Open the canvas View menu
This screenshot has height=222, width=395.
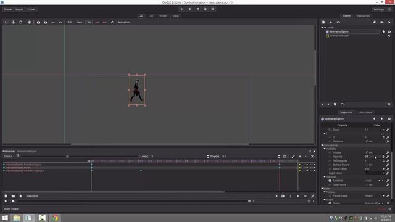click(80, 22)
